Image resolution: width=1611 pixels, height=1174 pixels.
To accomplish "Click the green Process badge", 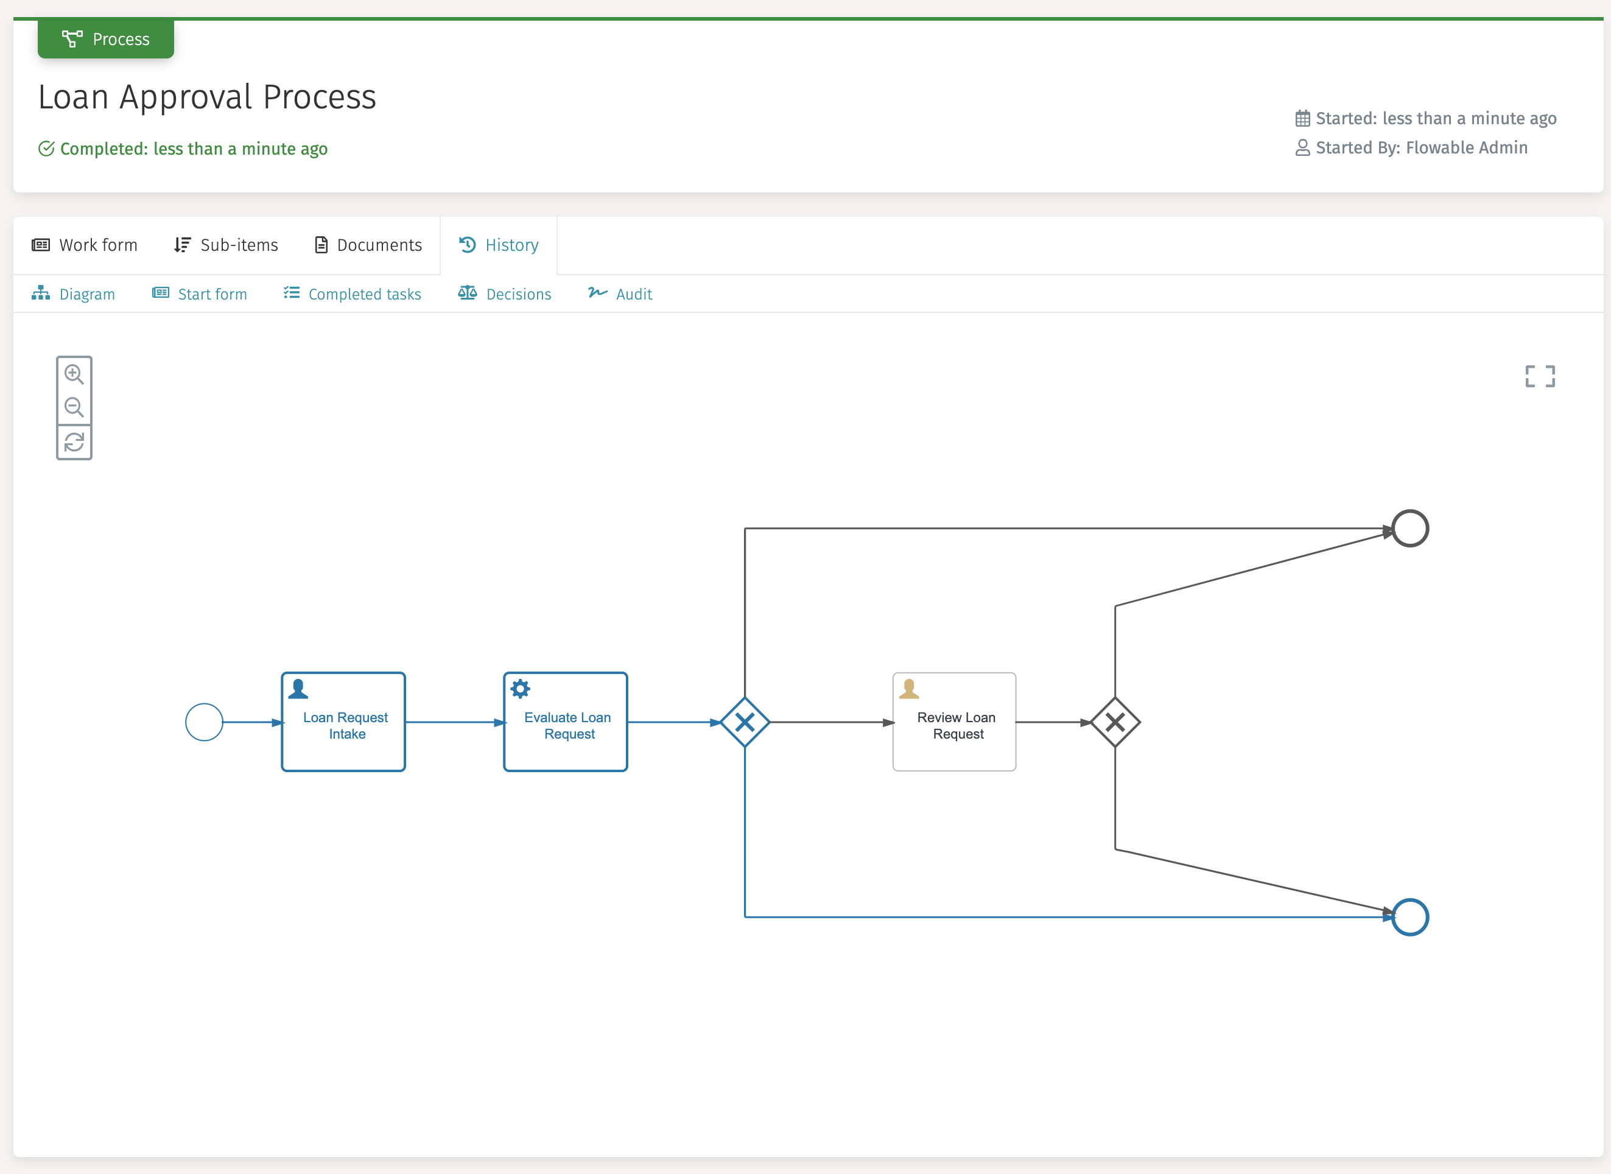I will click(105, 39).
